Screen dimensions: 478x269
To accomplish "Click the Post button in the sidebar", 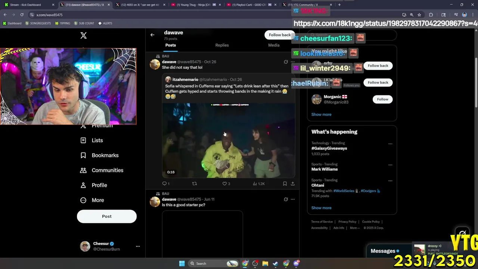I will point(107,216).
